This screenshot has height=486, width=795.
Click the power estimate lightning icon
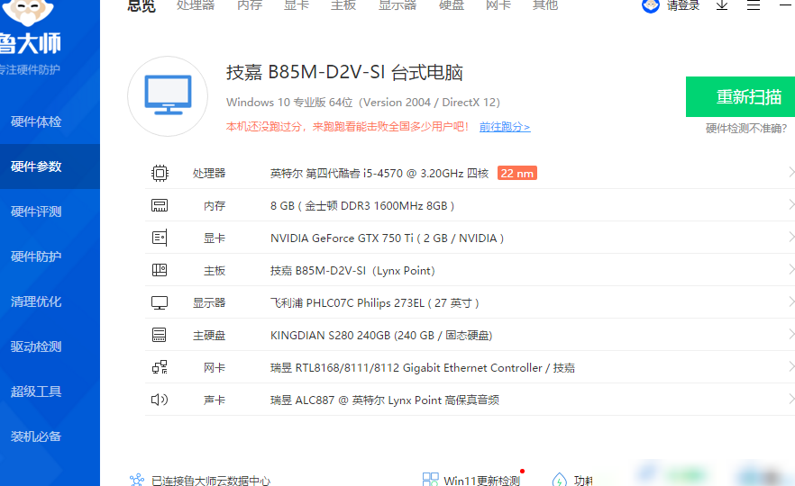pyautogui.click(x=559, y=480)
